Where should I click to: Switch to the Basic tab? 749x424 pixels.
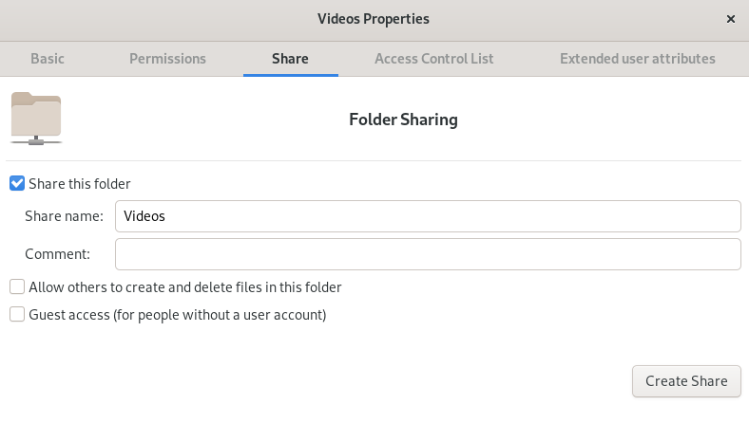point(48,59)
